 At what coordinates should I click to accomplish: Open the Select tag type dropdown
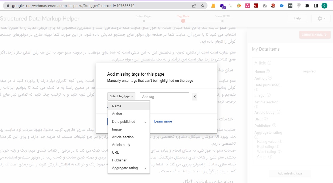(121, 96)
